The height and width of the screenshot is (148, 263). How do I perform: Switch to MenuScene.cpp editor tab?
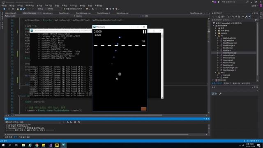[x=122, y=13]
